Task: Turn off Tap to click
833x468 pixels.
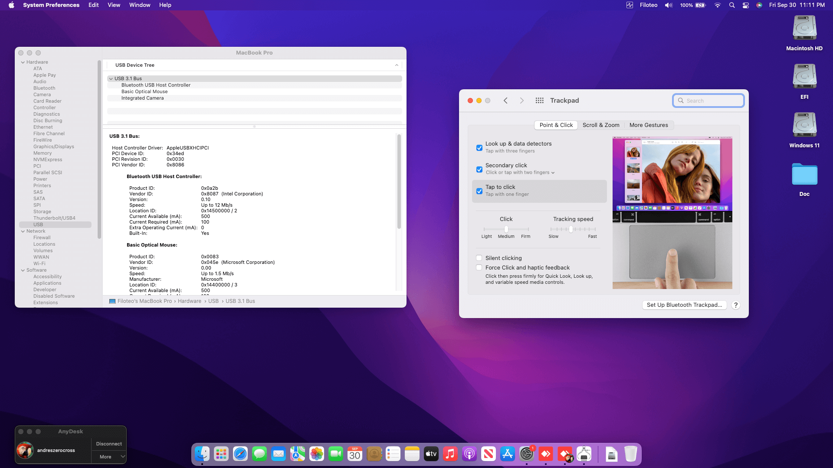Action: point(479,191)
